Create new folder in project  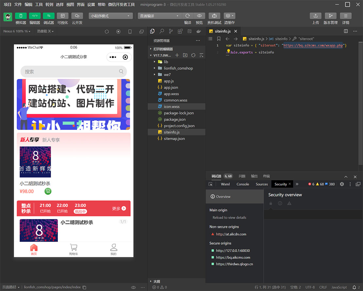[x=185, y=55]
